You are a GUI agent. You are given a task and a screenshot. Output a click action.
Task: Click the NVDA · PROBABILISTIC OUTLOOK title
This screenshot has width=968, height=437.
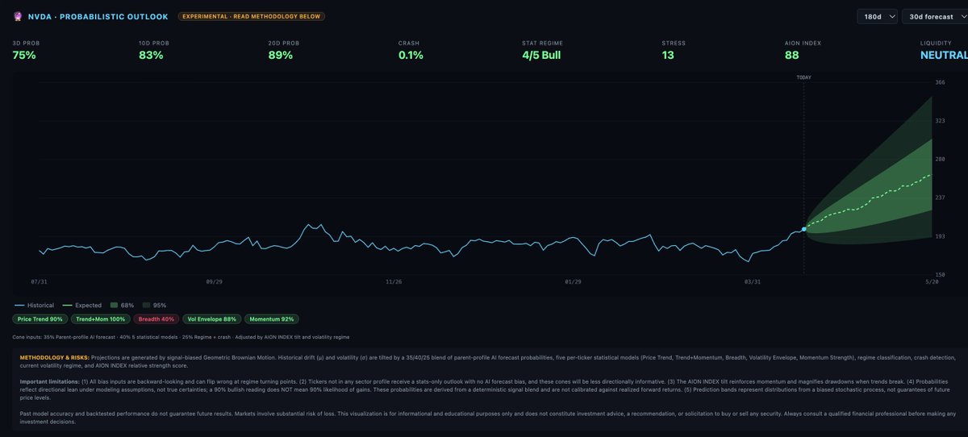[x=98, y=16]
